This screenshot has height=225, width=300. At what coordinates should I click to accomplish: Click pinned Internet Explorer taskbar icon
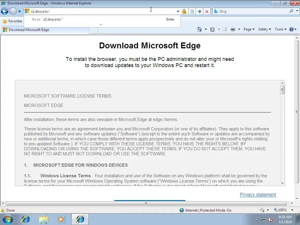click(25, 219)
